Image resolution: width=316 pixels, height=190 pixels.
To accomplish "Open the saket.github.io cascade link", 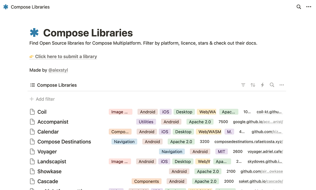I will (261, 181).
